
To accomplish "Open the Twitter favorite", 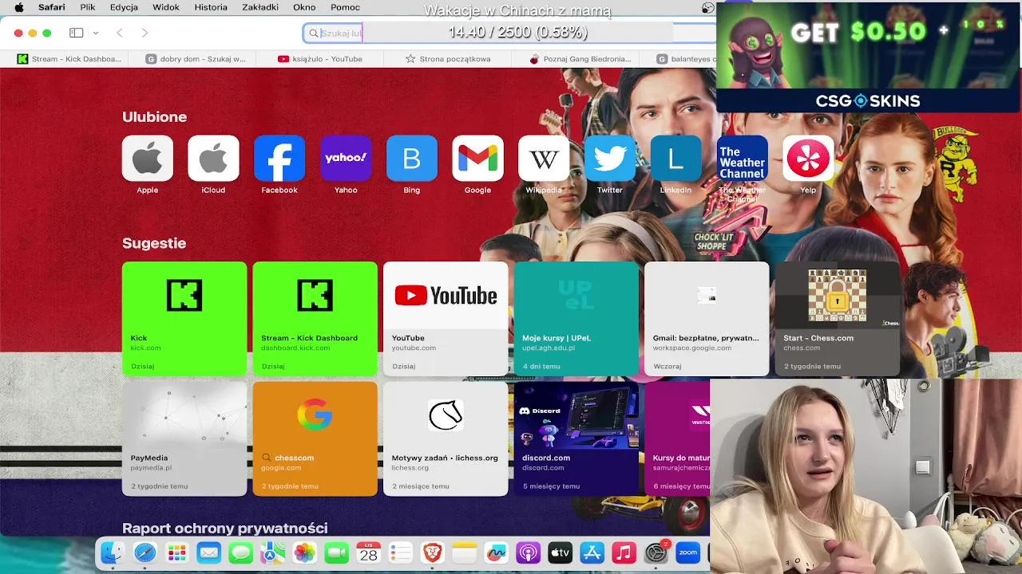I will 610,158.
